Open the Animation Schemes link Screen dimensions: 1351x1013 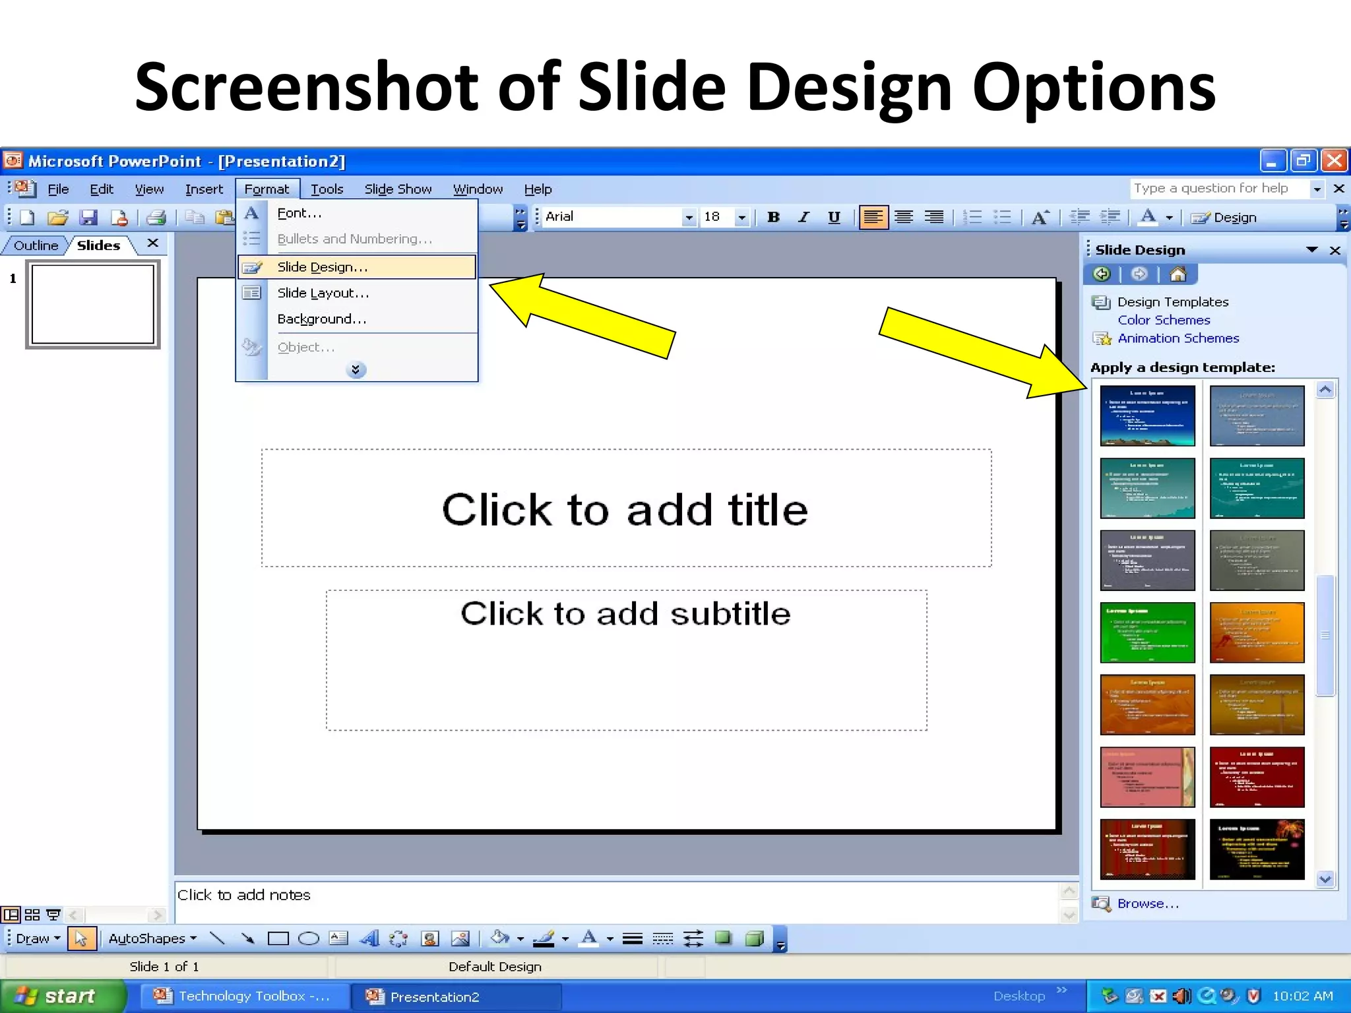(1178, 338)
